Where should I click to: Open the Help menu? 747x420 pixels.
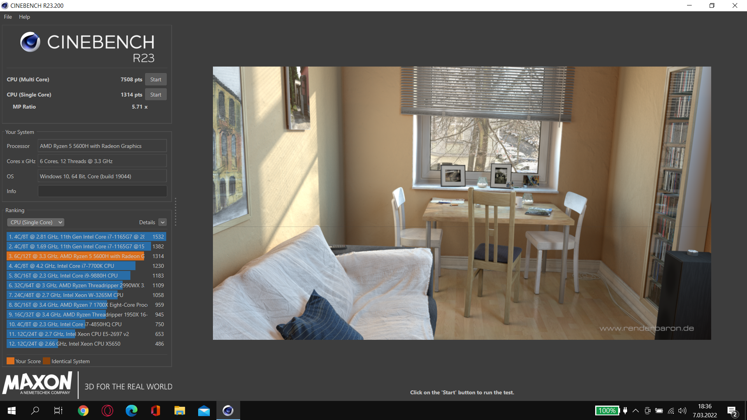point(25,17)
